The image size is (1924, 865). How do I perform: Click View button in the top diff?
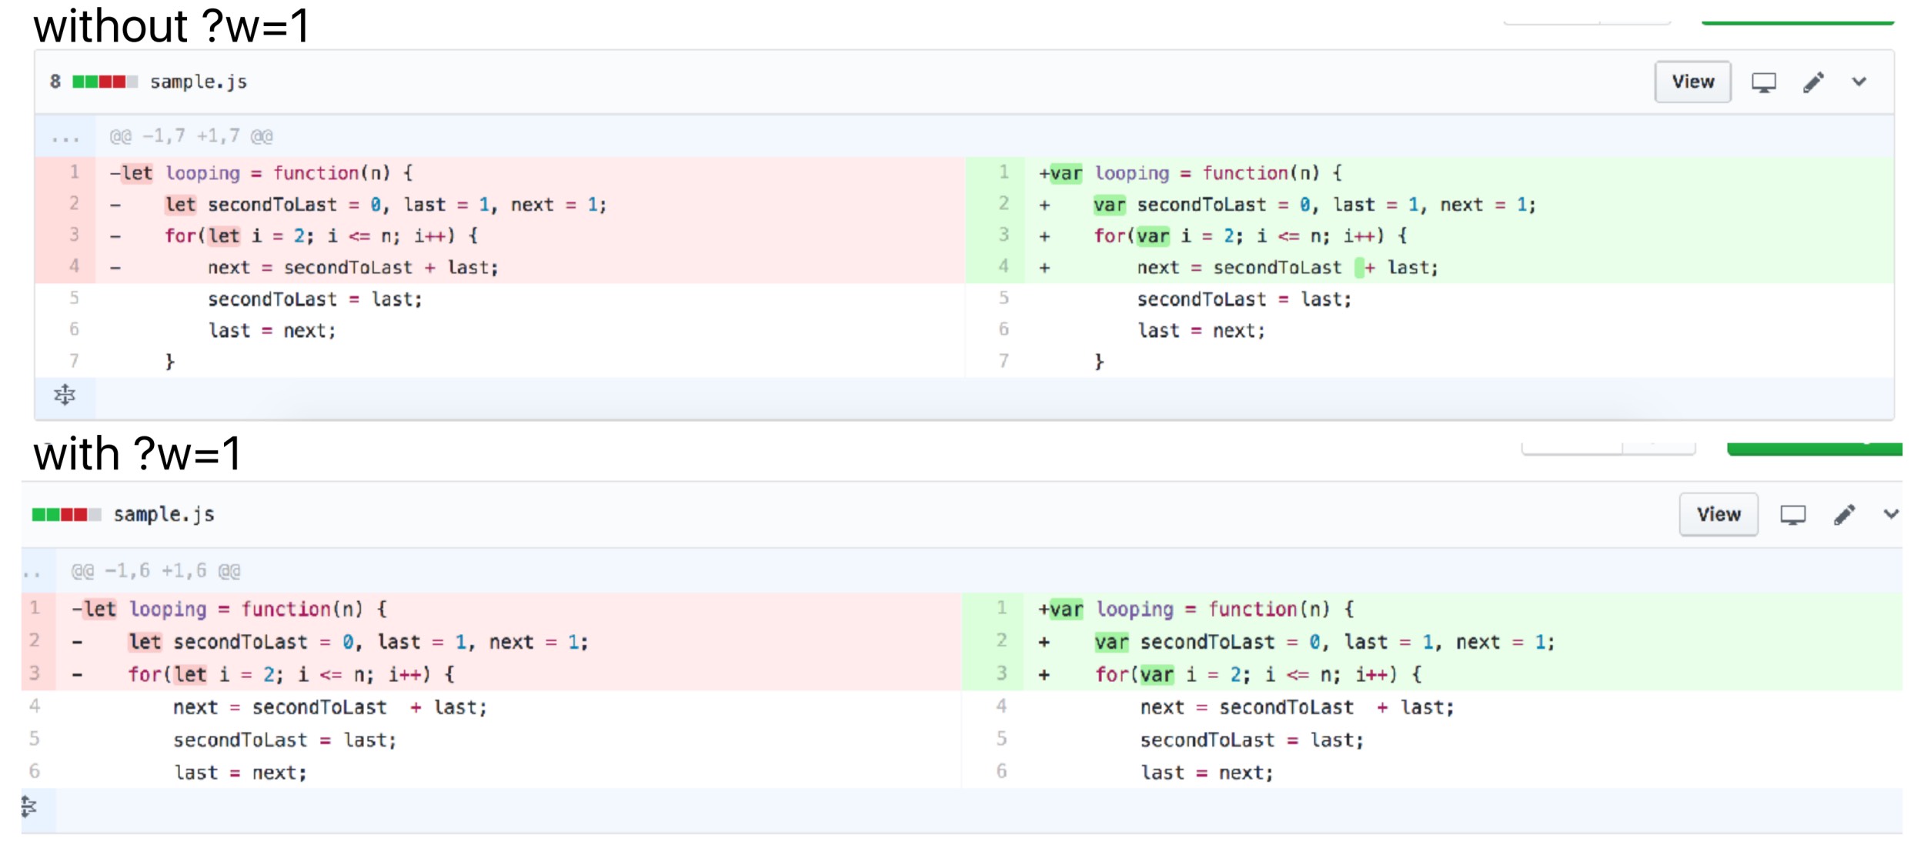tap(1692, 82)
